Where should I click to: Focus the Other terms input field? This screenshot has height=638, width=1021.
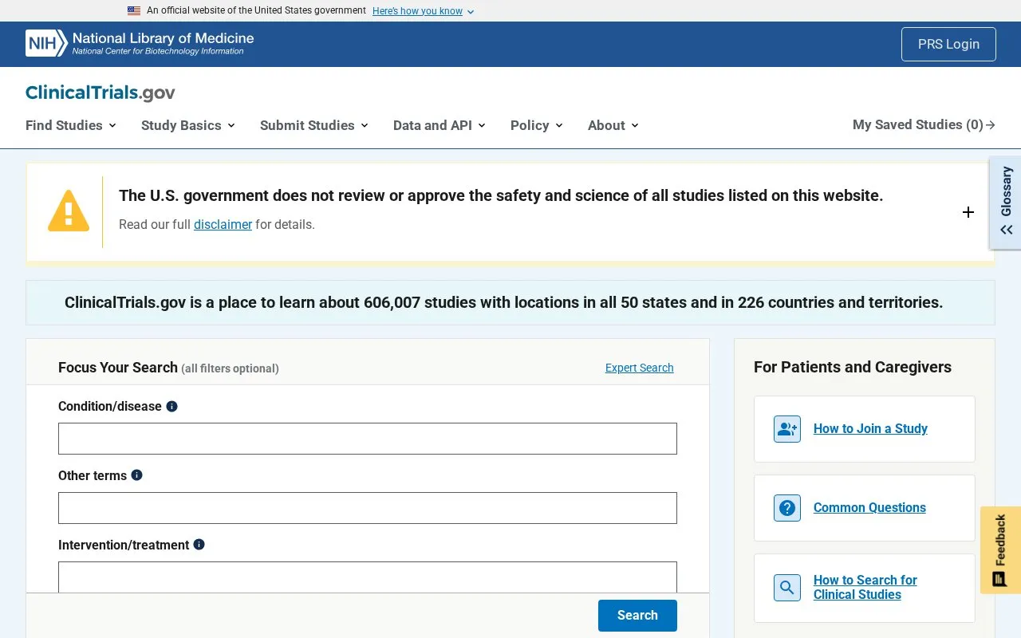click(x=368, y=508)
